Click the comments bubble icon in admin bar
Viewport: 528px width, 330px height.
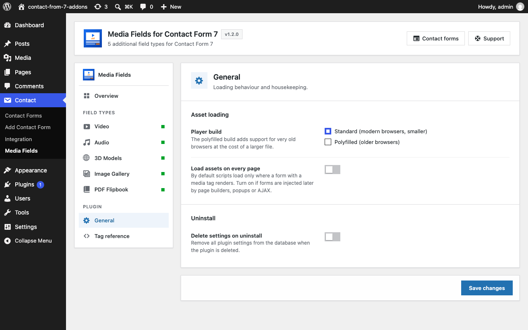143,7
